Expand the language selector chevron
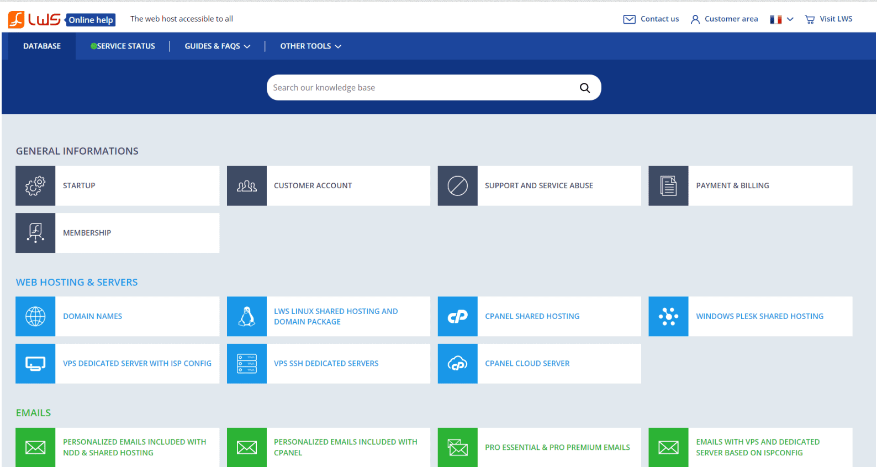 (790, 19)
